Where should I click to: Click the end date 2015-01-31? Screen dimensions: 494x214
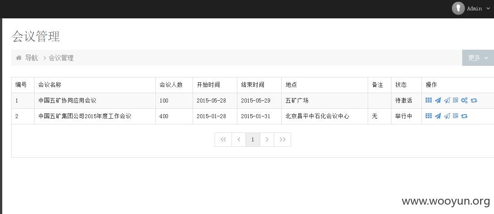point(255,116)
